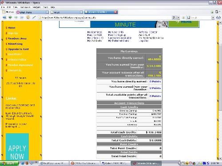
Task: Open the Upgrade to Gold sidebar link
Action: 18,49
